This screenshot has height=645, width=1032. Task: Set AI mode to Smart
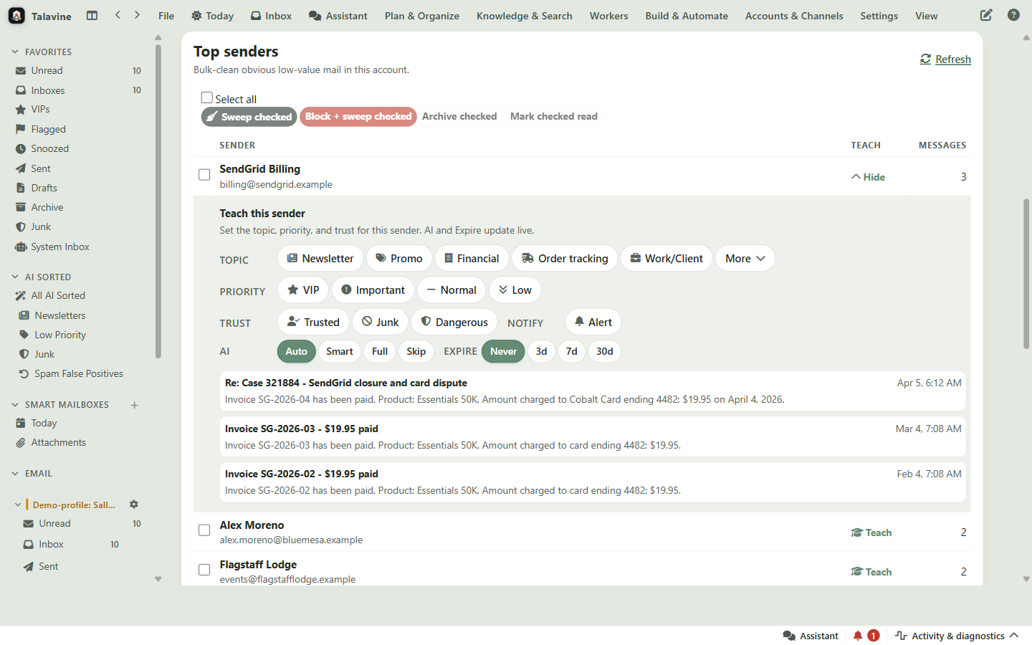click(340, 351)
